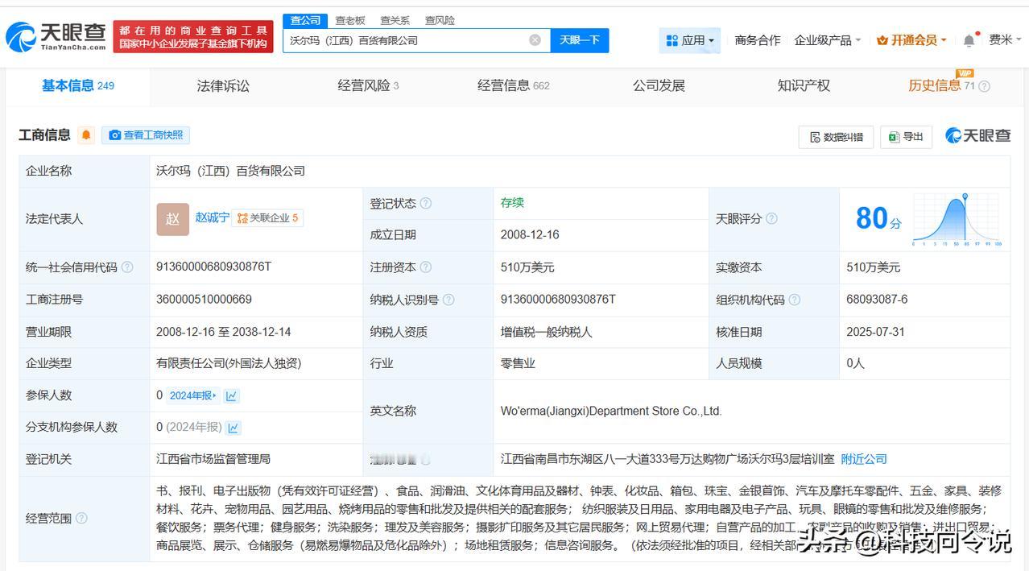1029x571 pixels.
Task: Open the 2024年报 selector in 参保人数 row
Action: (x=192, y=395)
